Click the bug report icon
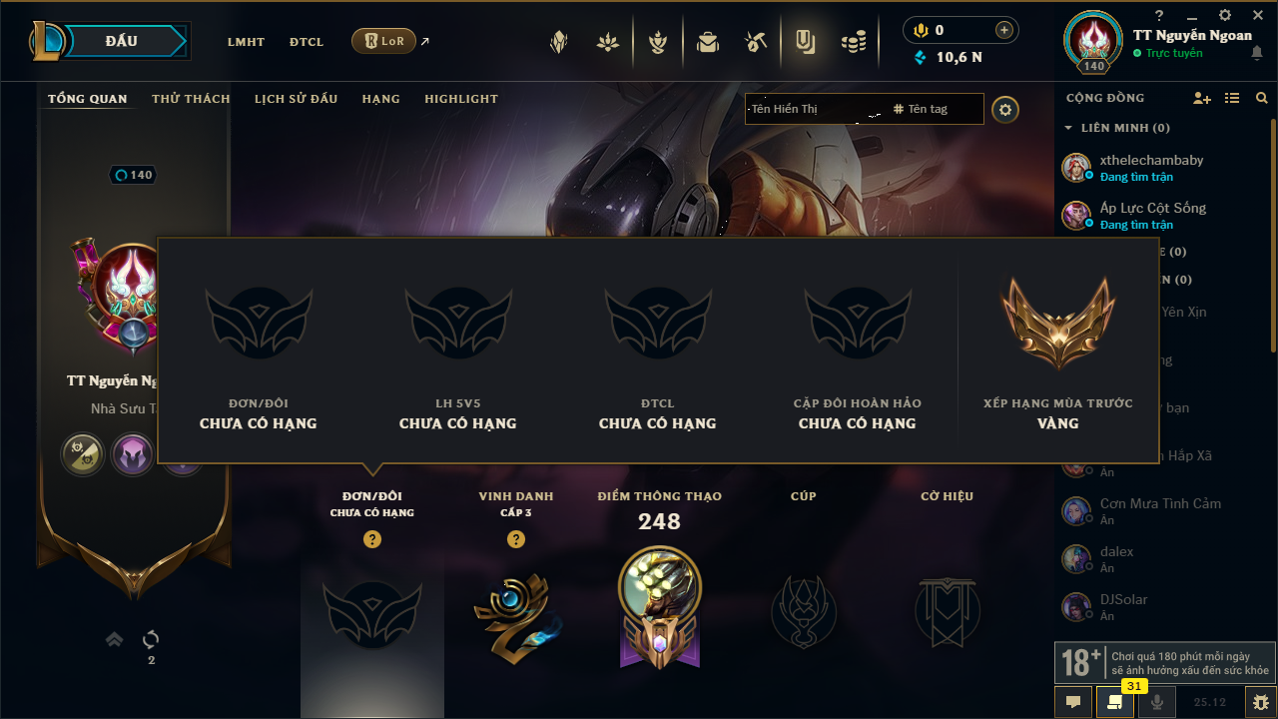Screen dimensions: 1278x719 (x=1260, y=702)
